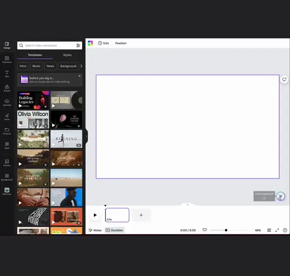Select the Intro category chip
The width and height of the screenshot is (290, 276).
tap(23, 66)
